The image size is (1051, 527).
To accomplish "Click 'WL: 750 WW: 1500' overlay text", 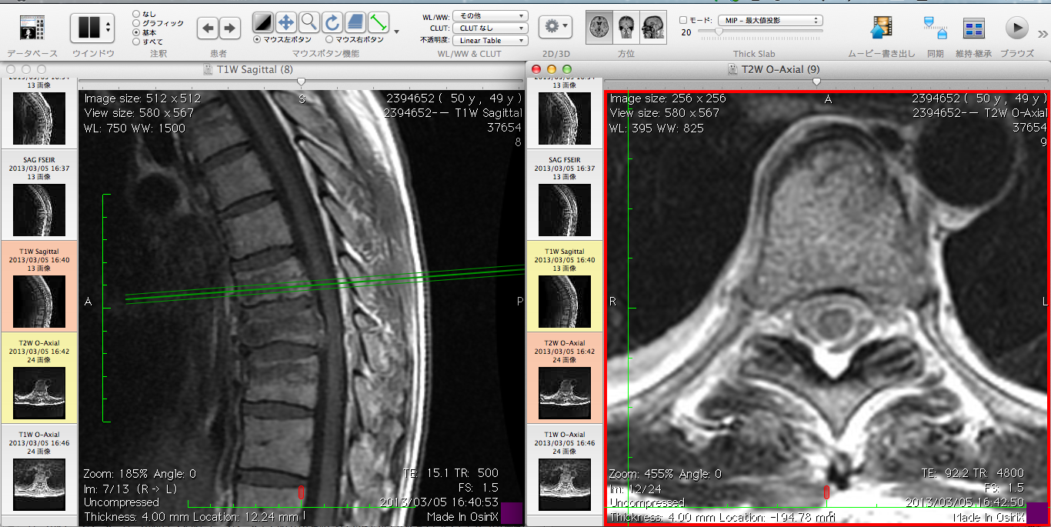I will click(x=135, y=128).
